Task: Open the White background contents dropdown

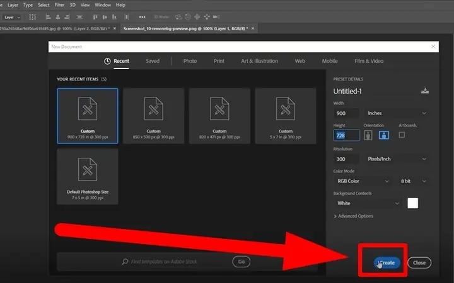Action: pyautogui.click(x=368, y=203)
